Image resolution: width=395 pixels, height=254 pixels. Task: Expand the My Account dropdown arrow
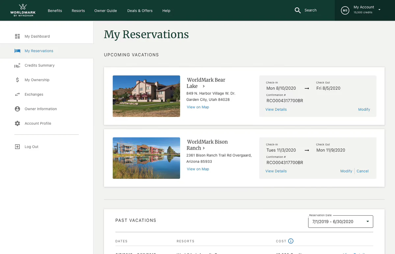[379, 10]
